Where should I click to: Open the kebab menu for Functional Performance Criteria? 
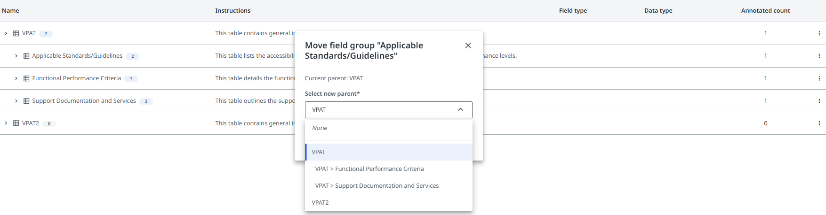click(819, 78)
